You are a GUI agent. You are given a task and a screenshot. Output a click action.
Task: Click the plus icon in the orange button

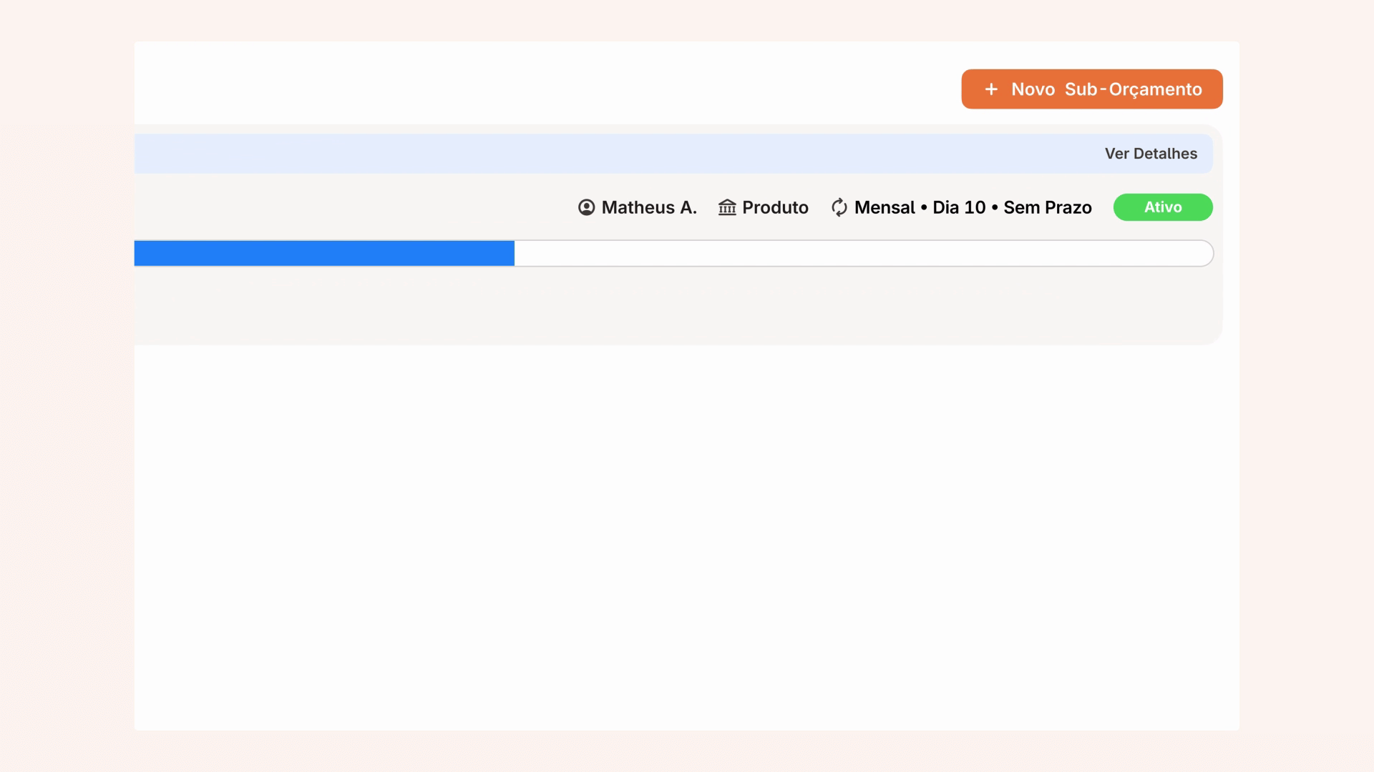click(x=991, y=89)
